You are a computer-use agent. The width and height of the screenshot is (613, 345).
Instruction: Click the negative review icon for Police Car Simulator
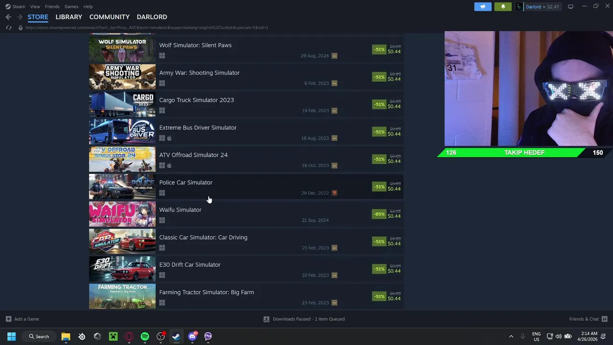334,193
